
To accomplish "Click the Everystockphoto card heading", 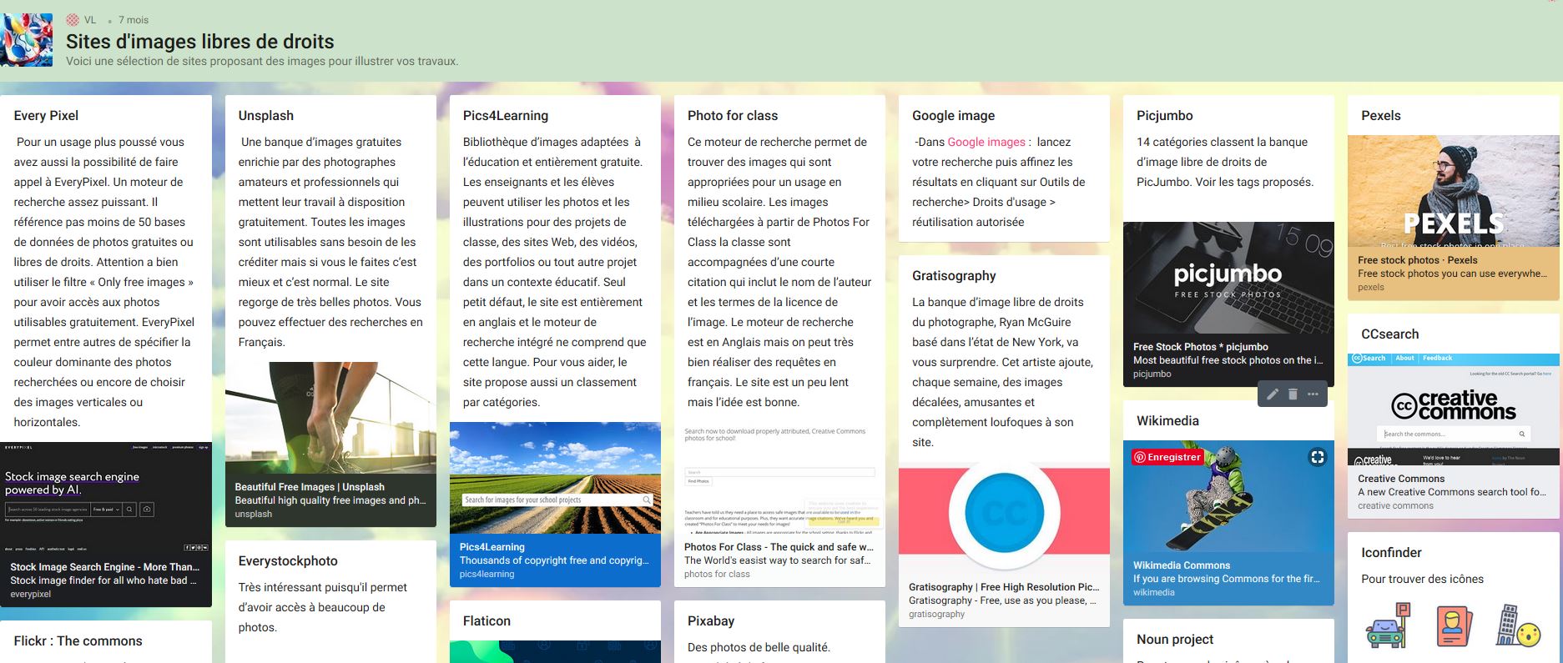I will 288,561.
